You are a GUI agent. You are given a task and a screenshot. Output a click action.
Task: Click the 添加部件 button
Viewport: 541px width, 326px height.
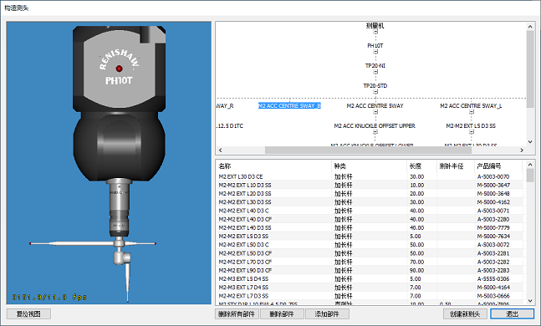[327, 314]
